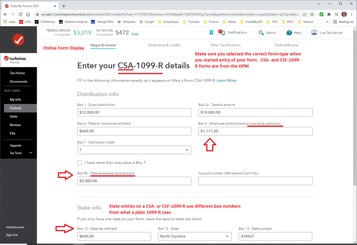Open the extensions puzzle icon
Screen dimensions: 357x245
pos(329,14)
